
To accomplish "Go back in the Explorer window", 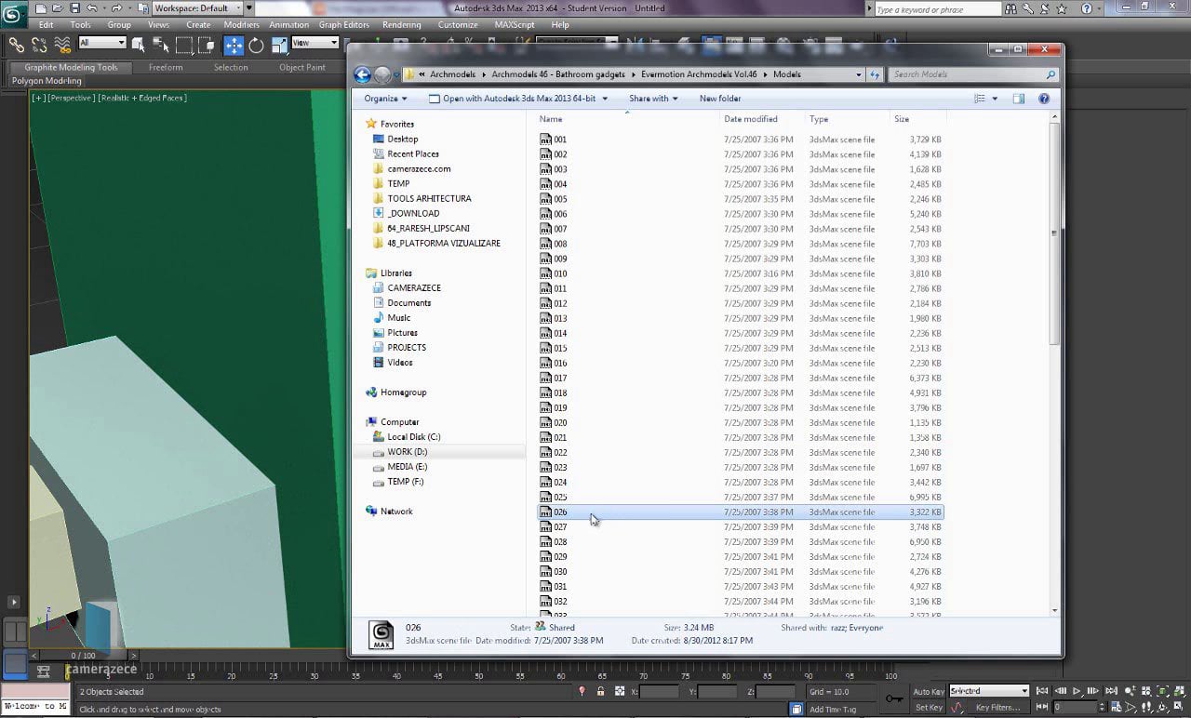I will pyautogui.click(x=363, y=75).
